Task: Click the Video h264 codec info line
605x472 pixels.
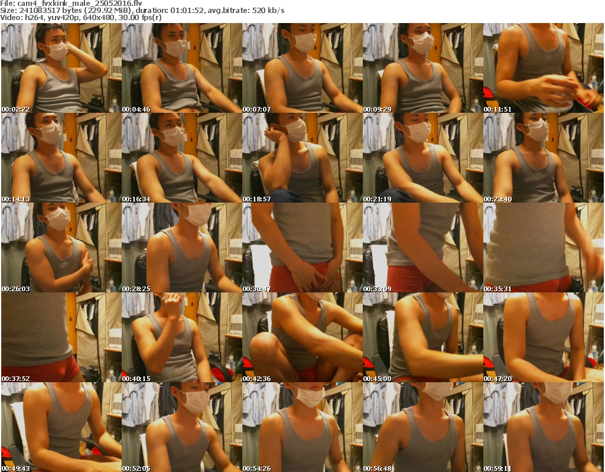Action: 81,18
